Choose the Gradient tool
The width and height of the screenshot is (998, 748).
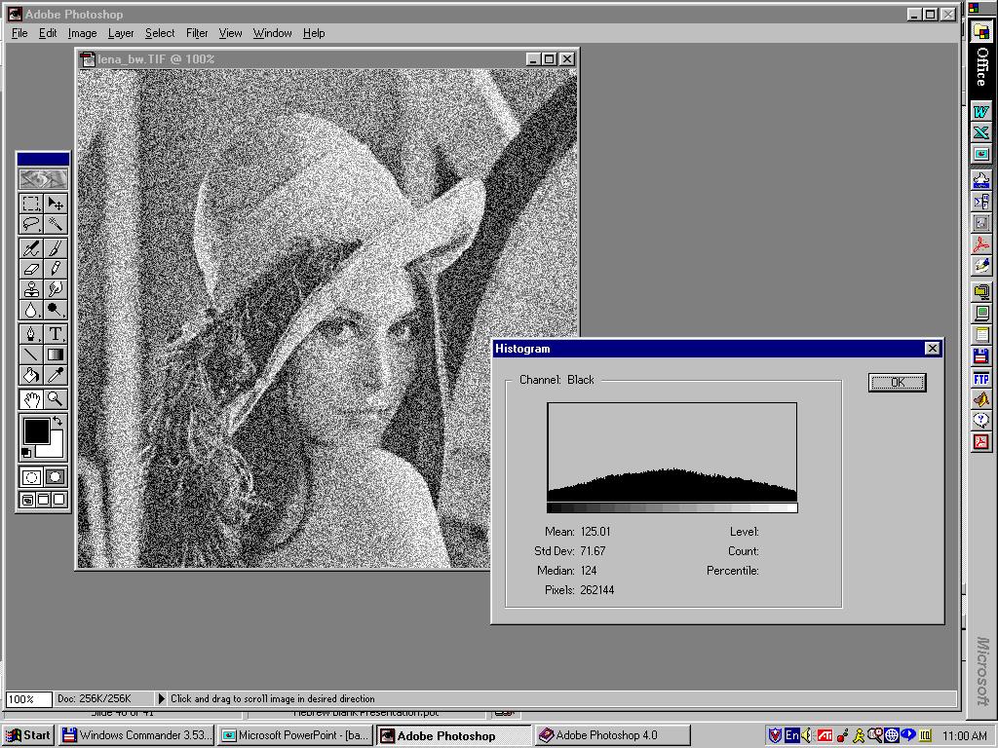[56, 355]
